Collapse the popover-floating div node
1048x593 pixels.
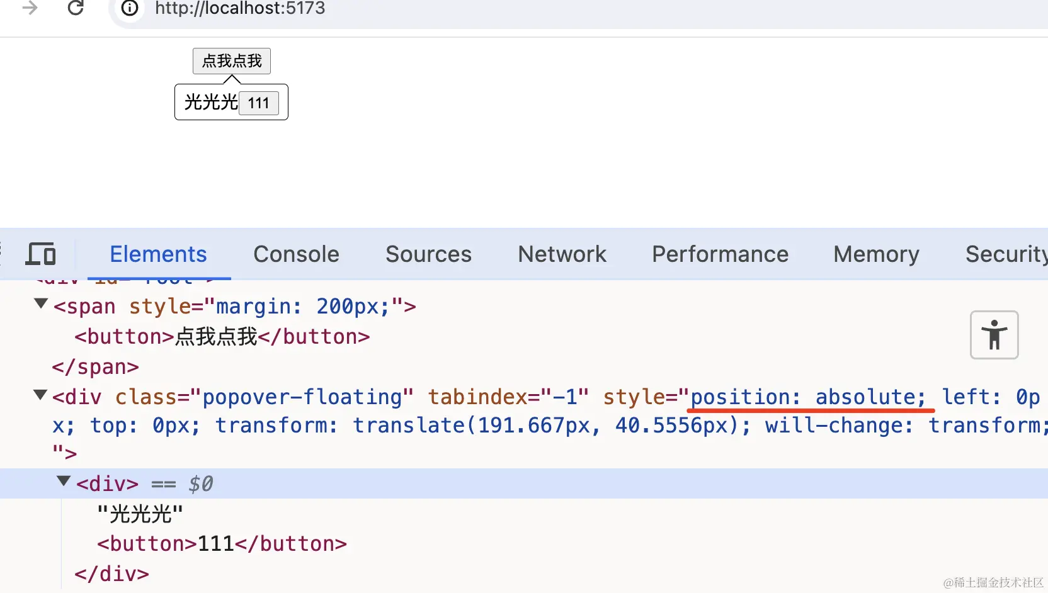tap(40, 395)
